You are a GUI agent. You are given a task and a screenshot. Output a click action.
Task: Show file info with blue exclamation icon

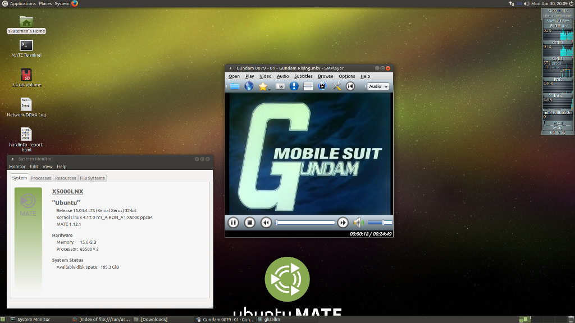[294, 86]
